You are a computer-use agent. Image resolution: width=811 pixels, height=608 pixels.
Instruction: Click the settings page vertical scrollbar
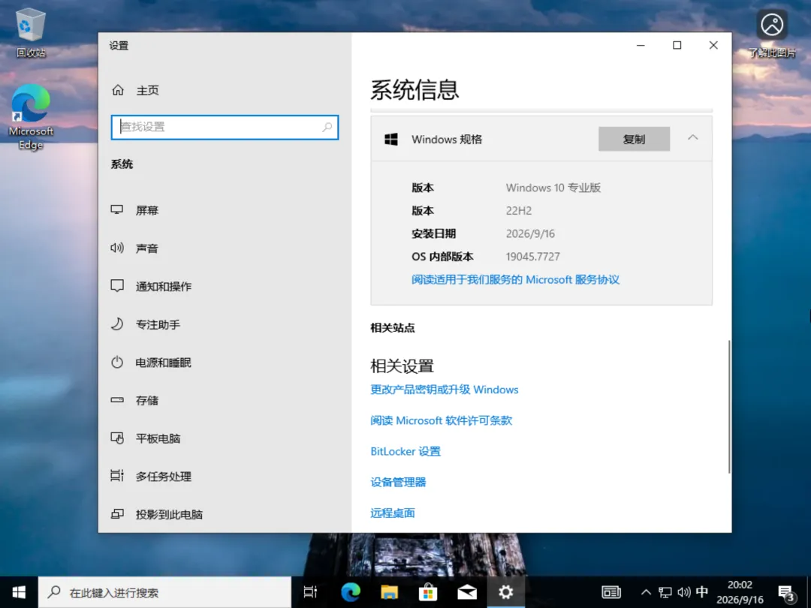728,406
